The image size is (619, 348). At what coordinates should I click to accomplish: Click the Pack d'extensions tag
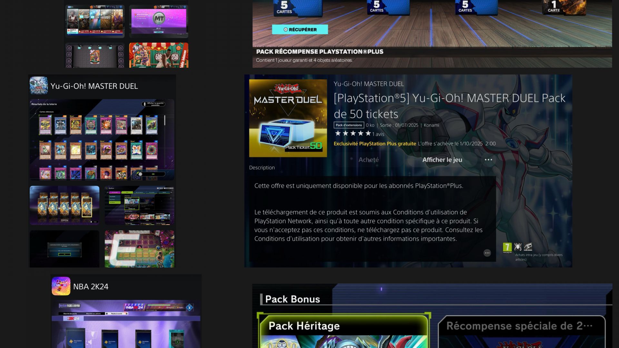tap(349, 125)
